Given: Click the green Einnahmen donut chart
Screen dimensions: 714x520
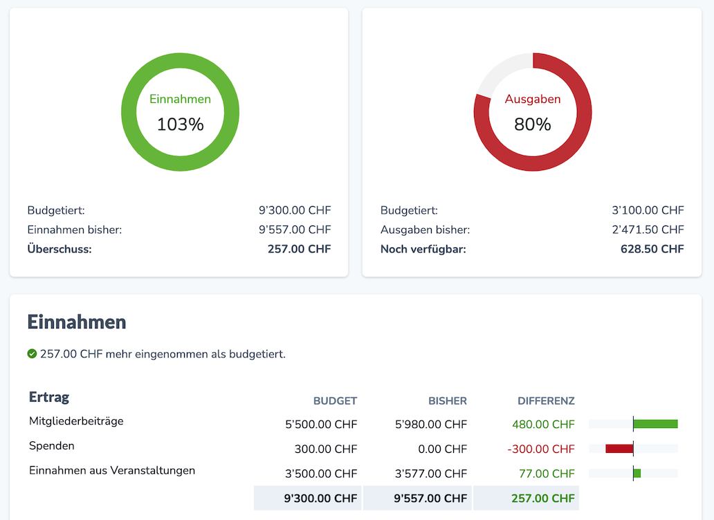Looking at the screenshot, I should click(180, 62).
